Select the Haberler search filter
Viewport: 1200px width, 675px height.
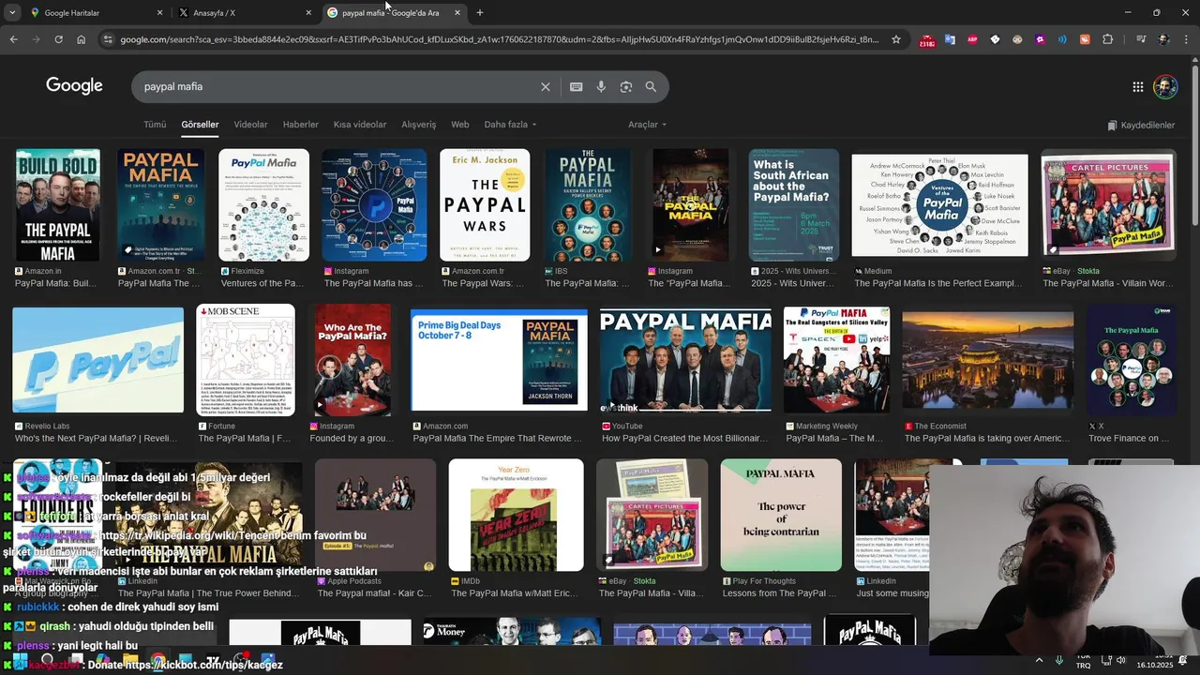(301, 125)
